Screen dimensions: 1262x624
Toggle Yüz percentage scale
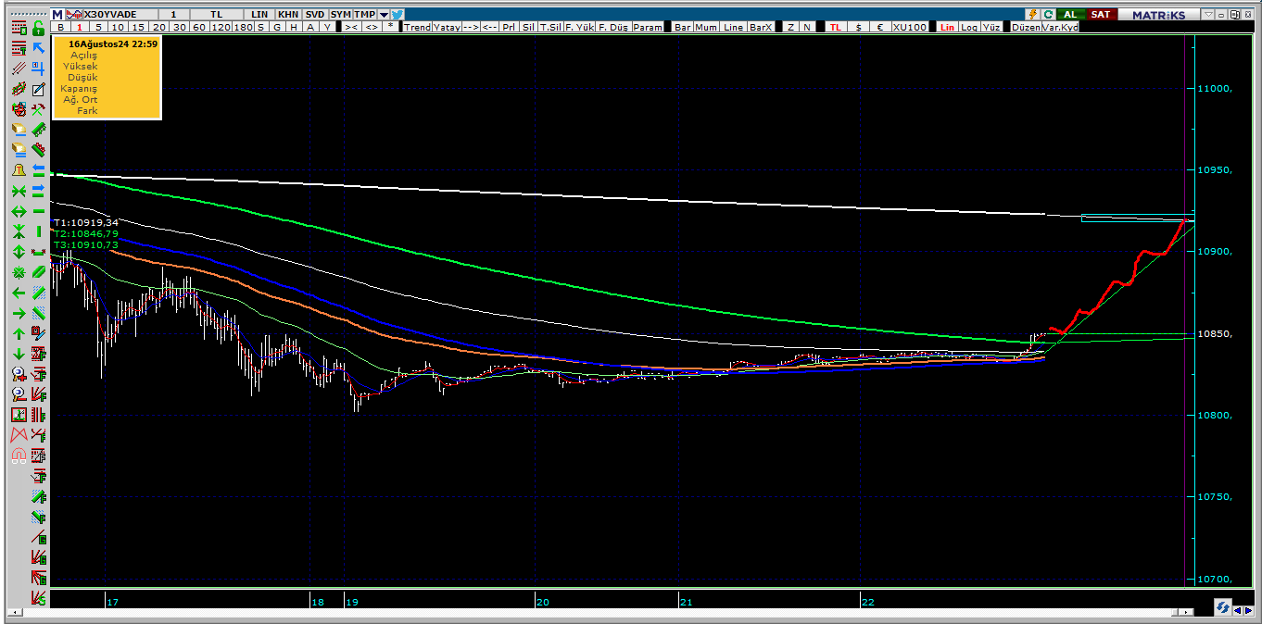point(992,27)
